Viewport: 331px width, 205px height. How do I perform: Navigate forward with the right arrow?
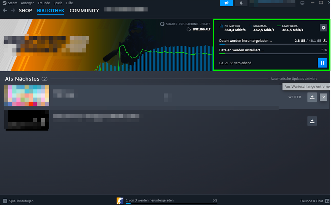coord(13,11)
